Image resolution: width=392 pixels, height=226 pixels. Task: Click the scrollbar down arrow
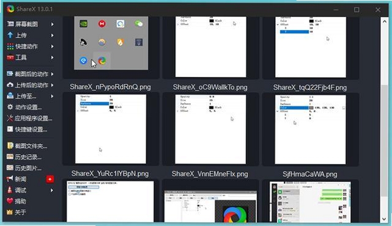point(384,219)
